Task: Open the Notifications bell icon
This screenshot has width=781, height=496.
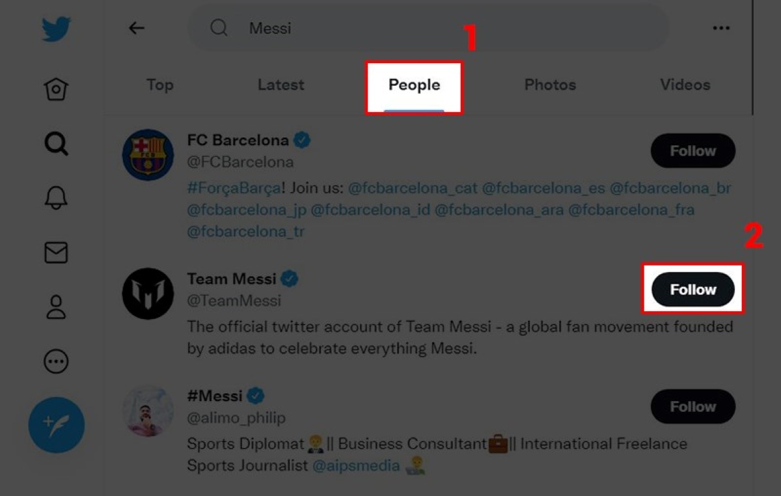Action: 56,199
